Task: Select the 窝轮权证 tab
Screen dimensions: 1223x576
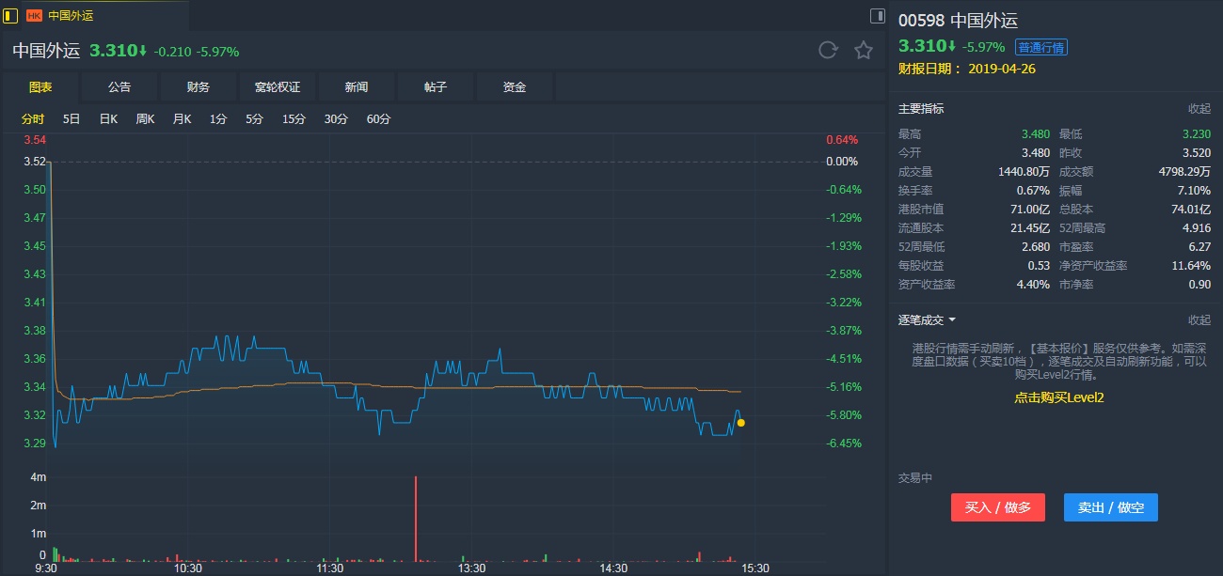Action: (278, 87)
